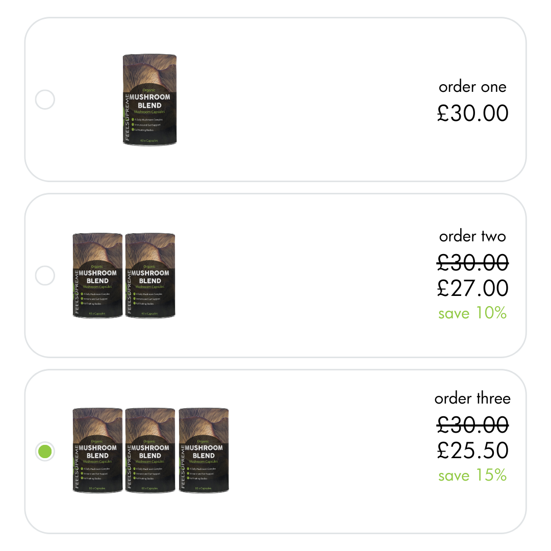Screen dimensions: 551x551
Task: Click the three-tin Mushroom Blend image
Action: tap(150, 450)
